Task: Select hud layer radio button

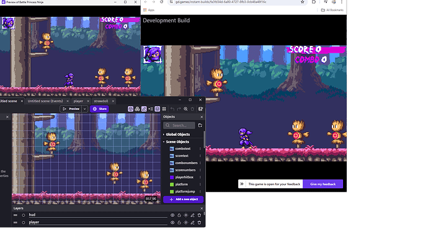Action: pos(24,215)
